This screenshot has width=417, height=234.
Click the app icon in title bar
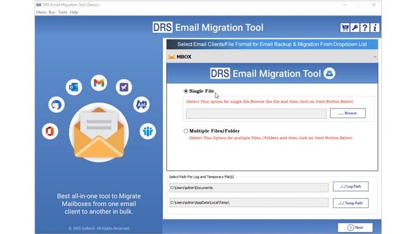(x=38, y=5)
